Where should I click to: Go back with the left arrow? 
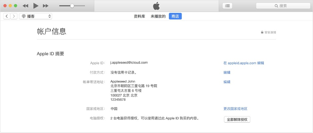tap(7, 16)
